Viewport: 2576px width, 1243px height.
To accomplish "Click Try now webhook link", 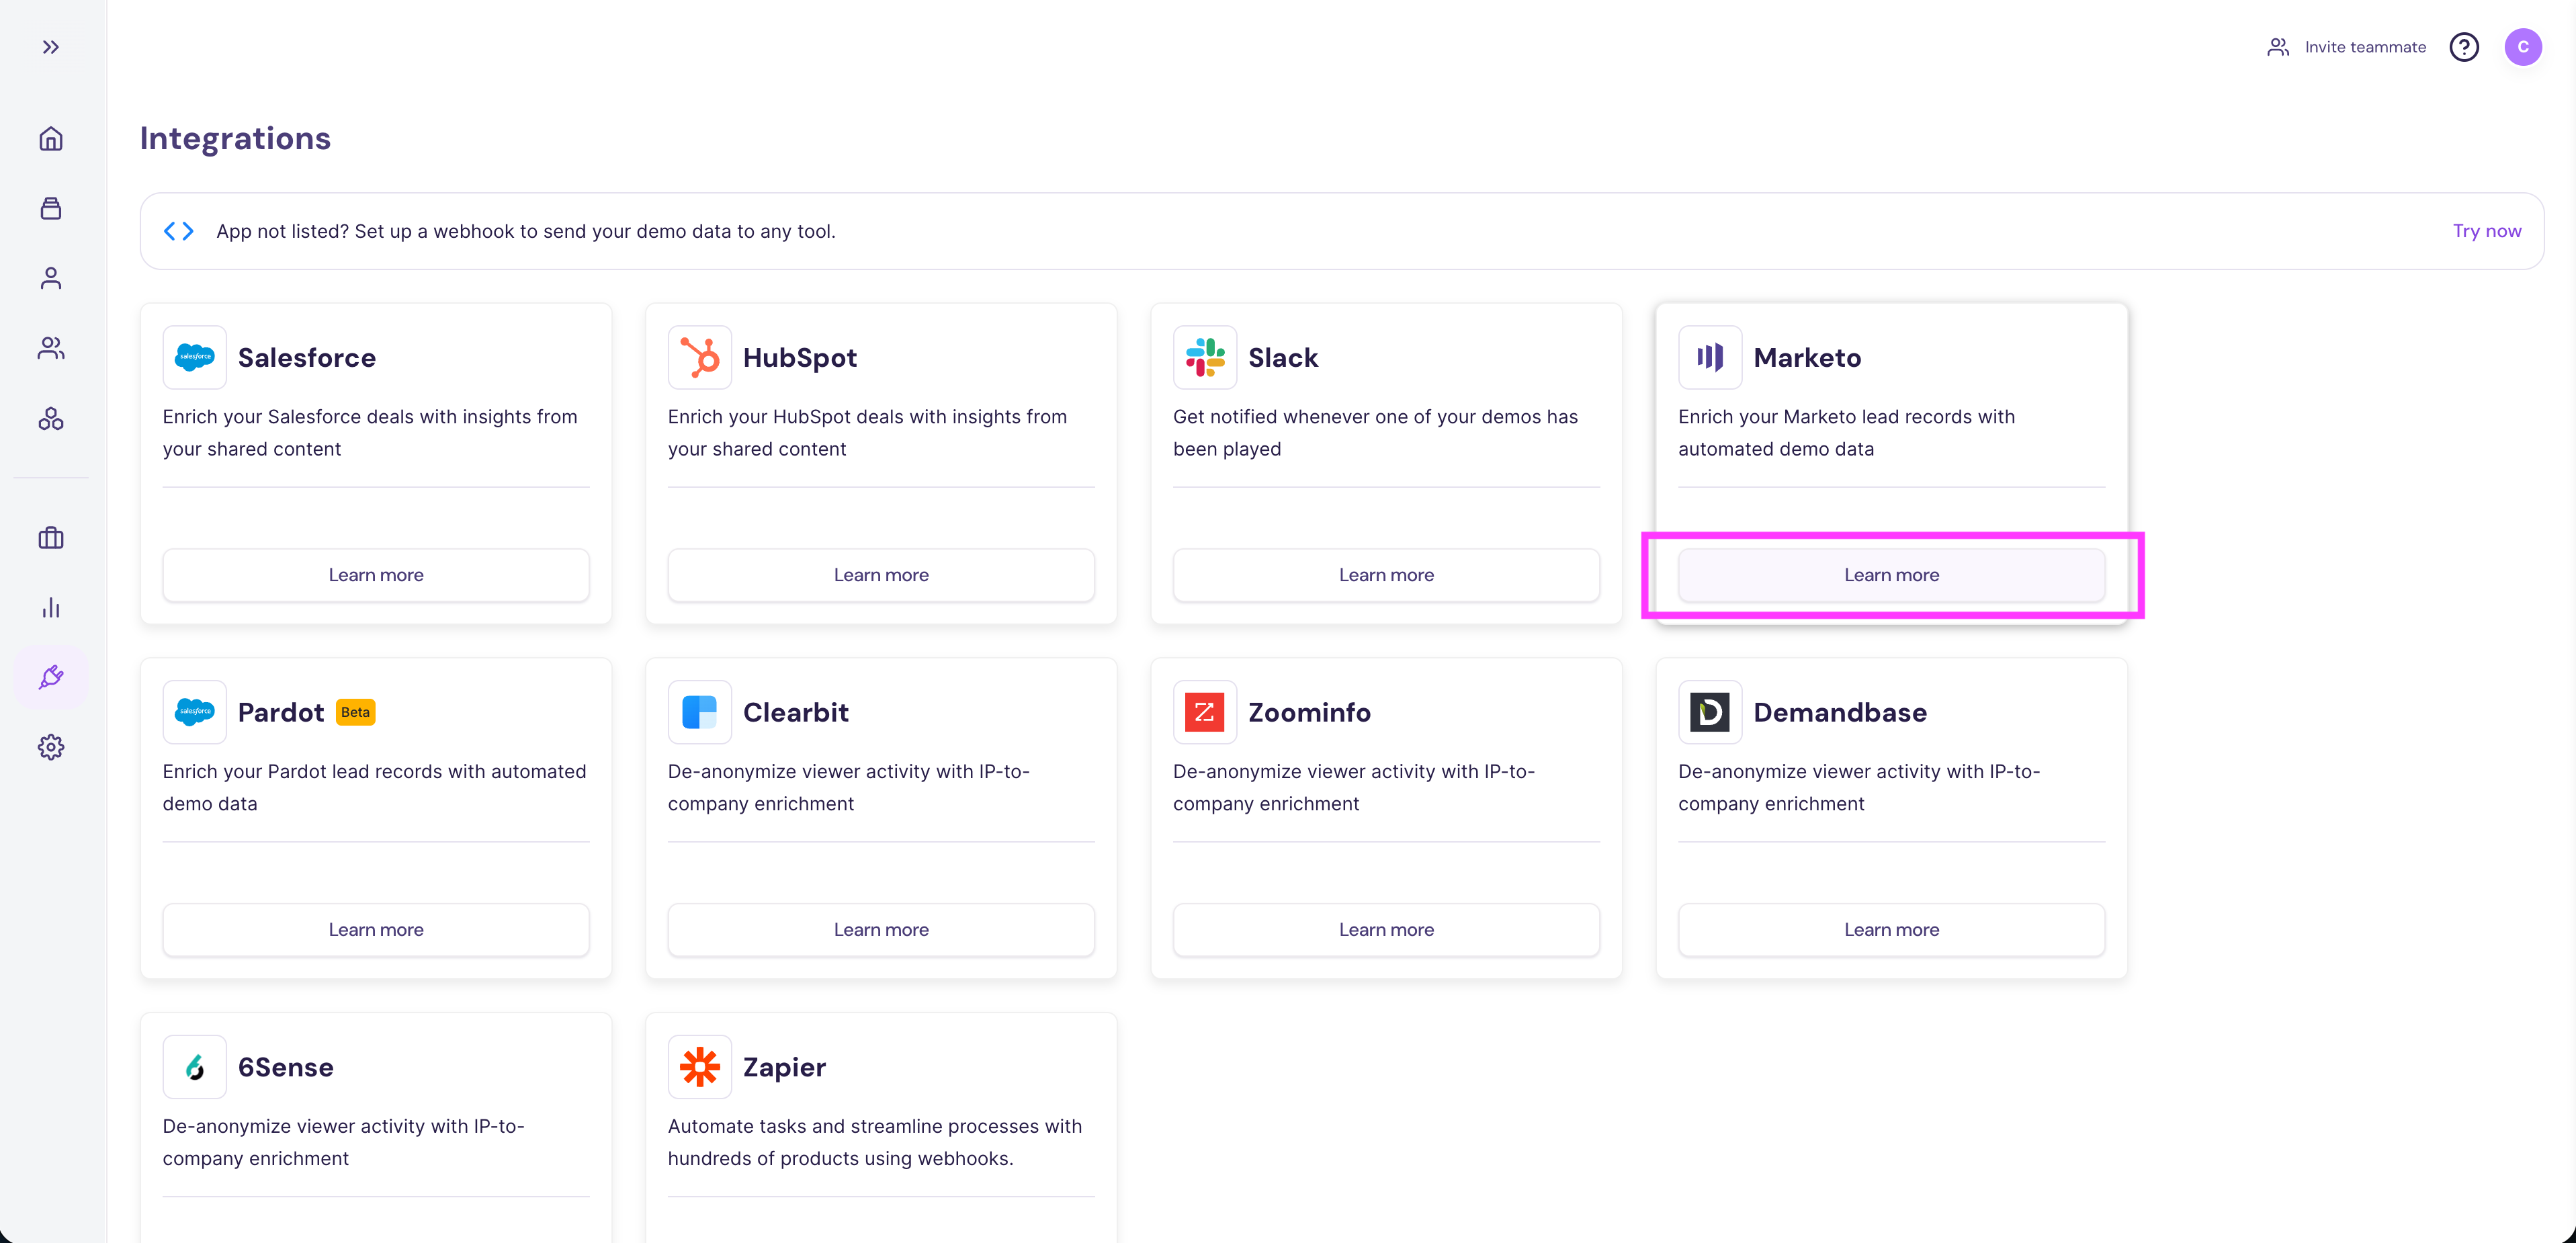I will [2487, 231].
